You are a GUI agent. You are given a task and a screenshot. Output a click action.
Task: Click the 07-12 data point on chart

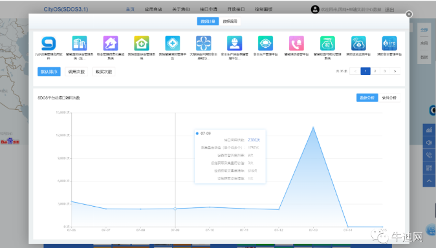pos(279,209)
